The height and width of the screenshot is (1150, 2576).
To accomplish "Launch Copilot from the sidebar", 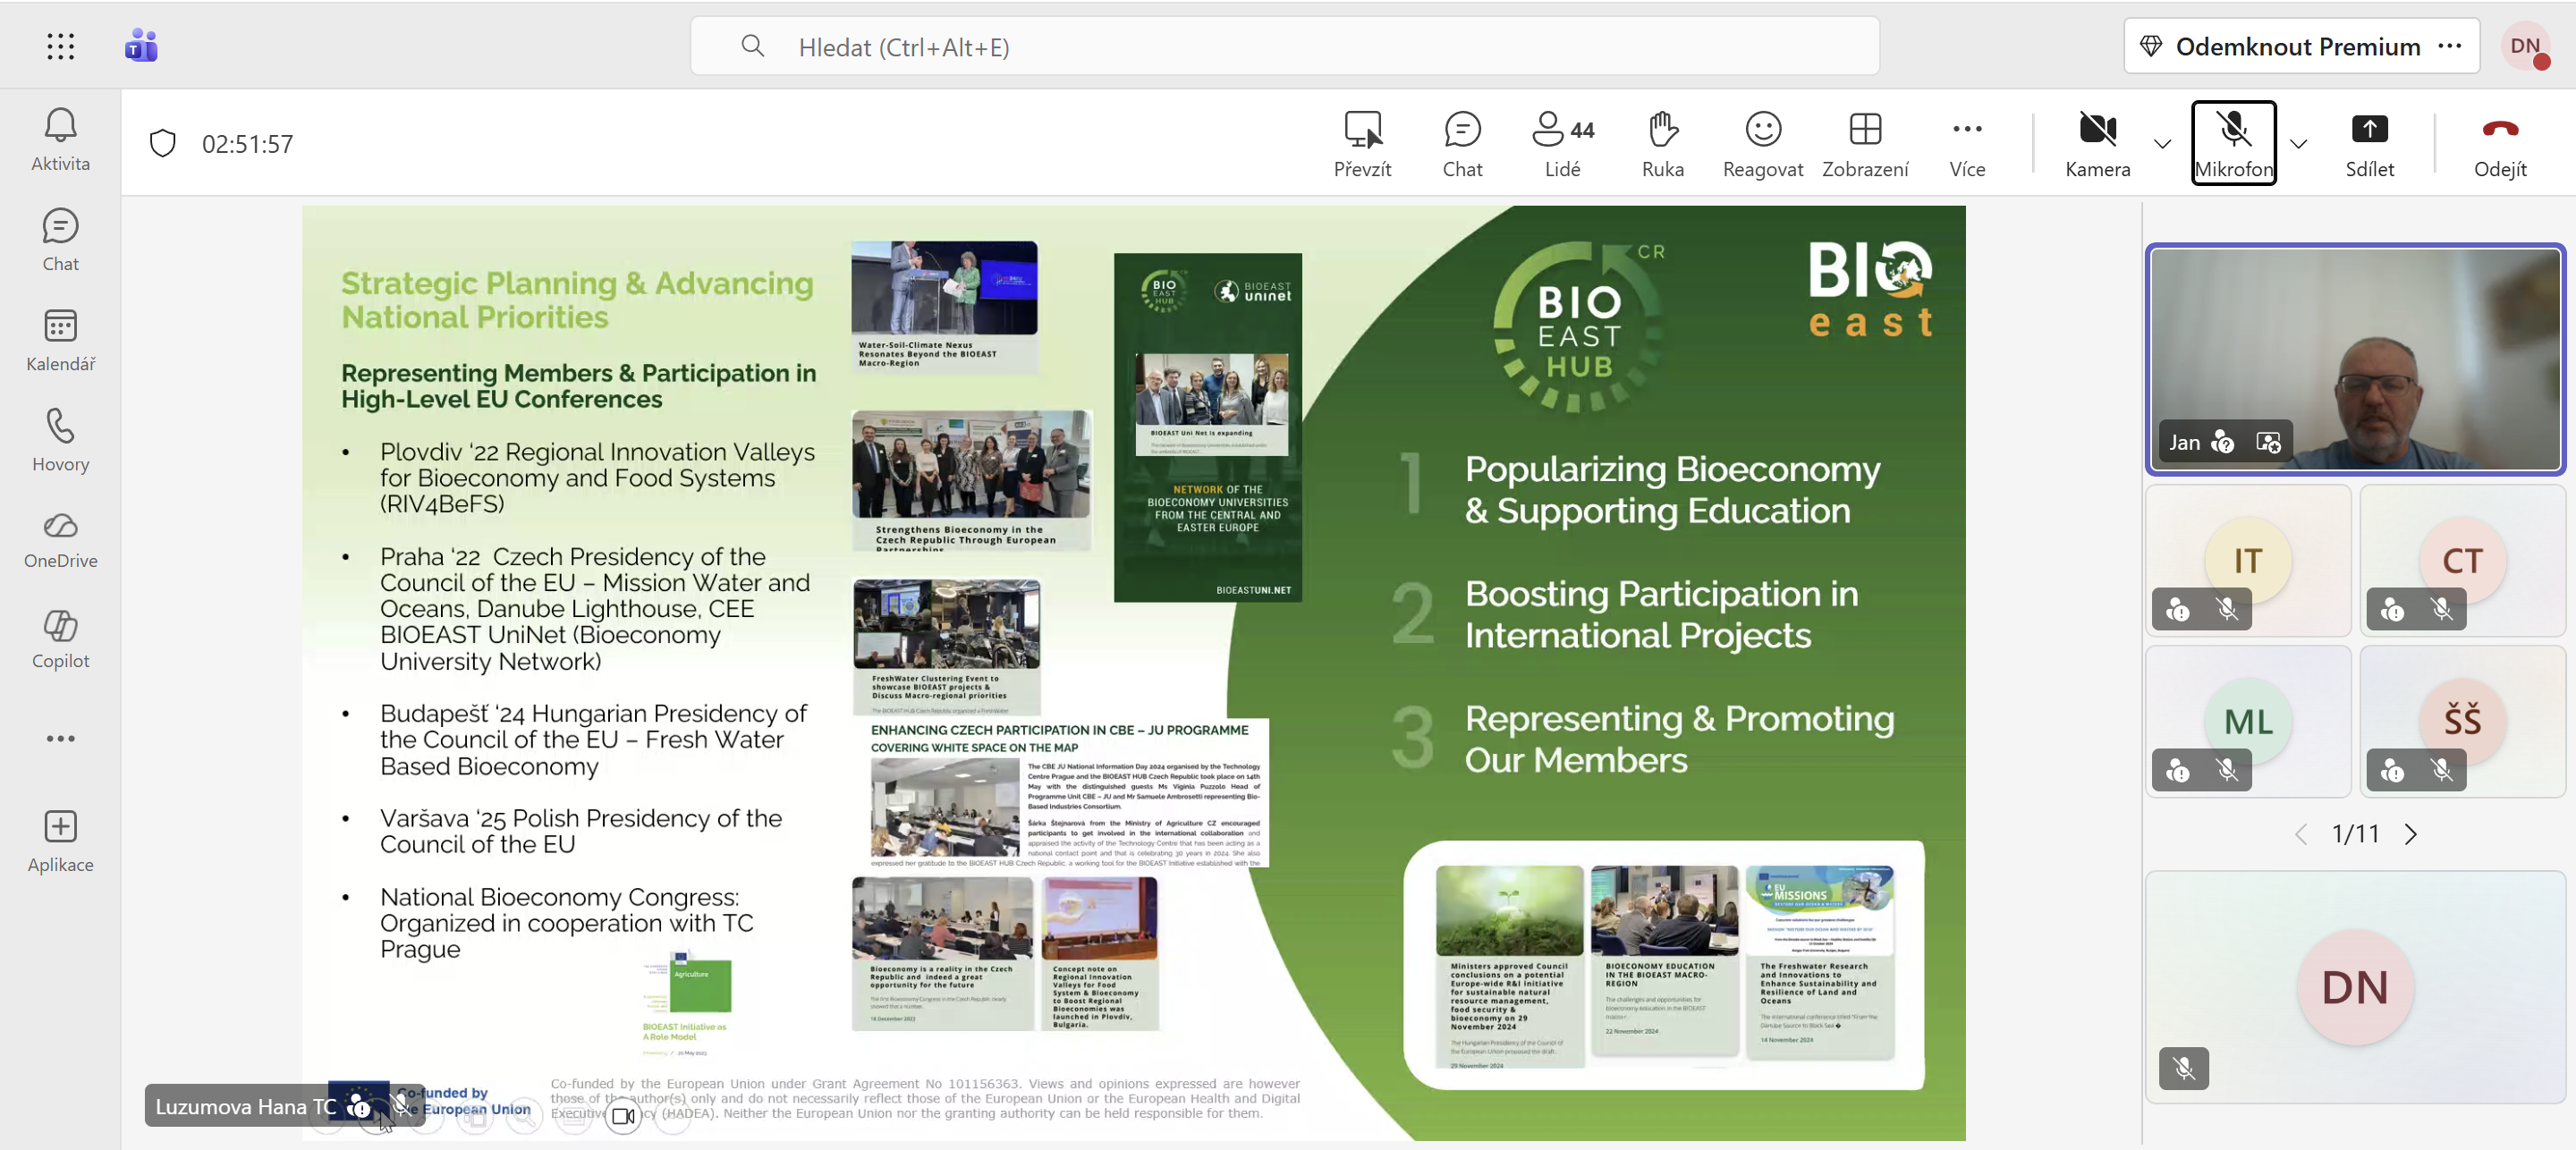I will click(x=60, y=640).
